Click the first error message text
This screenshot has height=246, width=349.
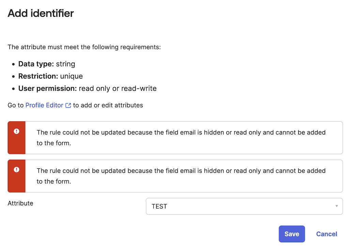[181, 137]
